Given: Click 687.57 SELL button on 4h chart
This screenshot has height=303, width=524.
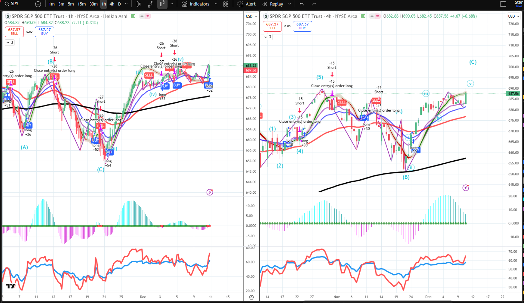Looking at the screenshot, I should (x=272, y=26).
